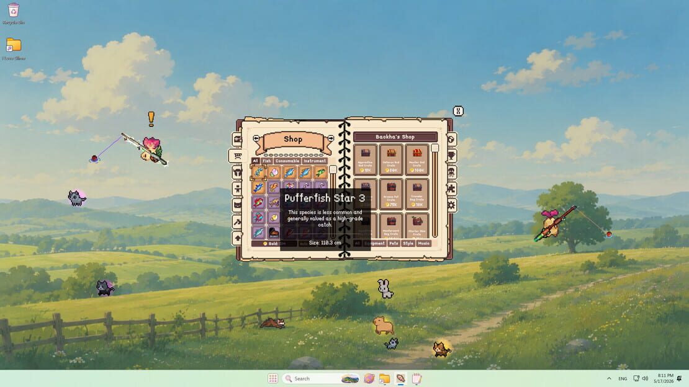
Task: Open the Recycle Bin on the desktop
Action: pyautogui.click(x=13, y=14)
